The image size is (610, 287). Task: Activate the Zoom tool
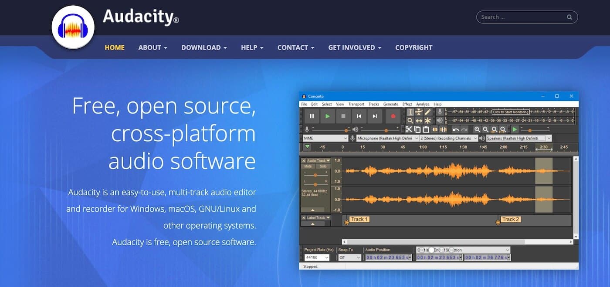(x=410, y=120)
